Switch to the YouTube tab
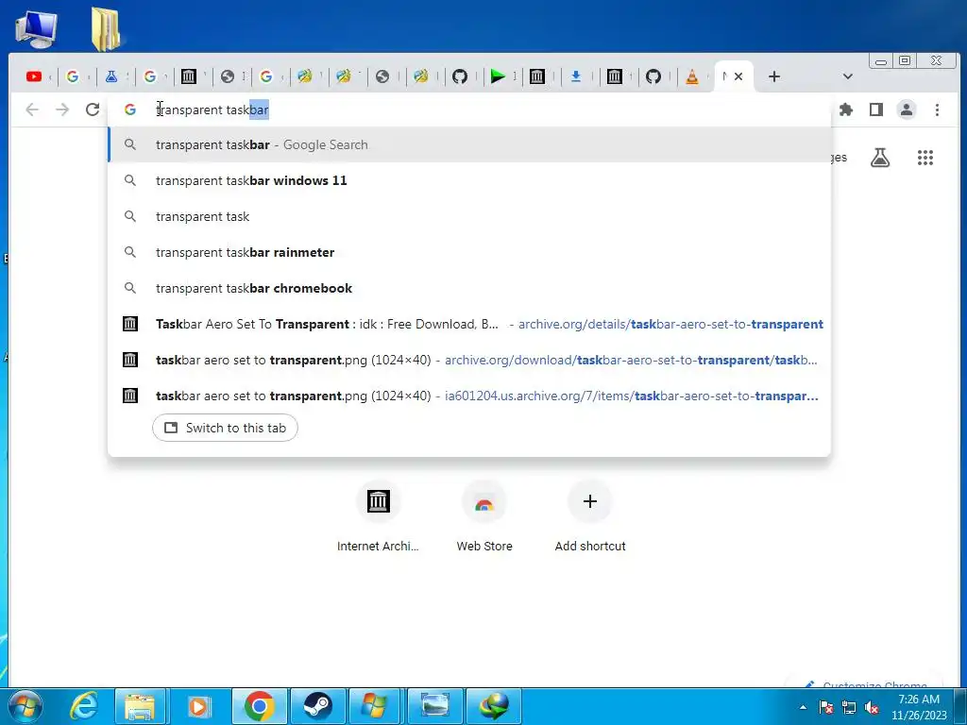Screen dimensions: 967x725 coord(34,76)
